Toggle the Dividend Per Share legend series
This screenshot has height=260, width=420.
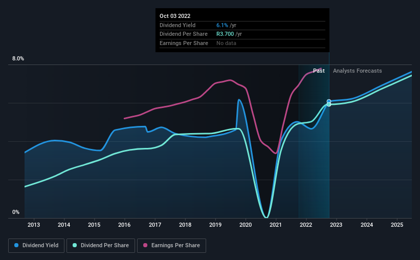101,246
